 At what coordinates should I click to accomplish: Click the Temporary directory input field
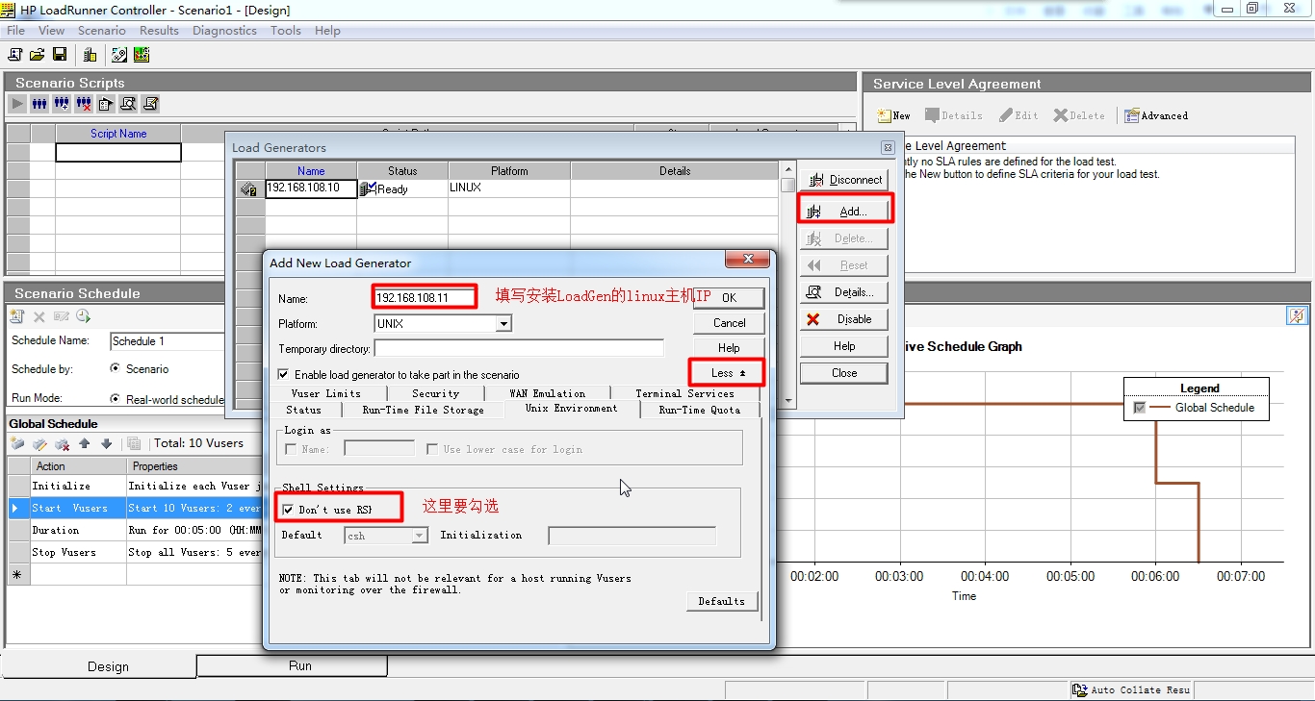(519, 348)
